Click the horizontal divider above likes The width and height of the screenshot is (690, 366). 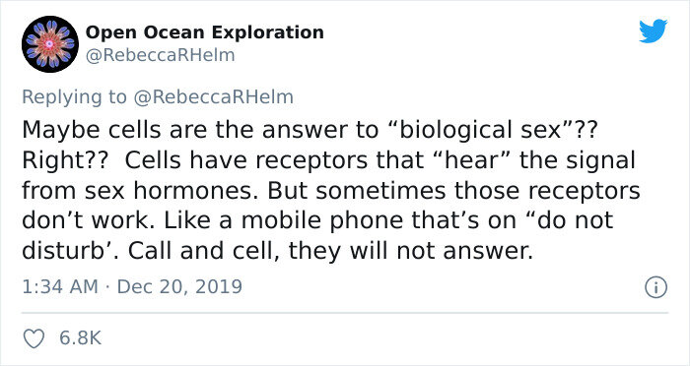coord(345,313)
